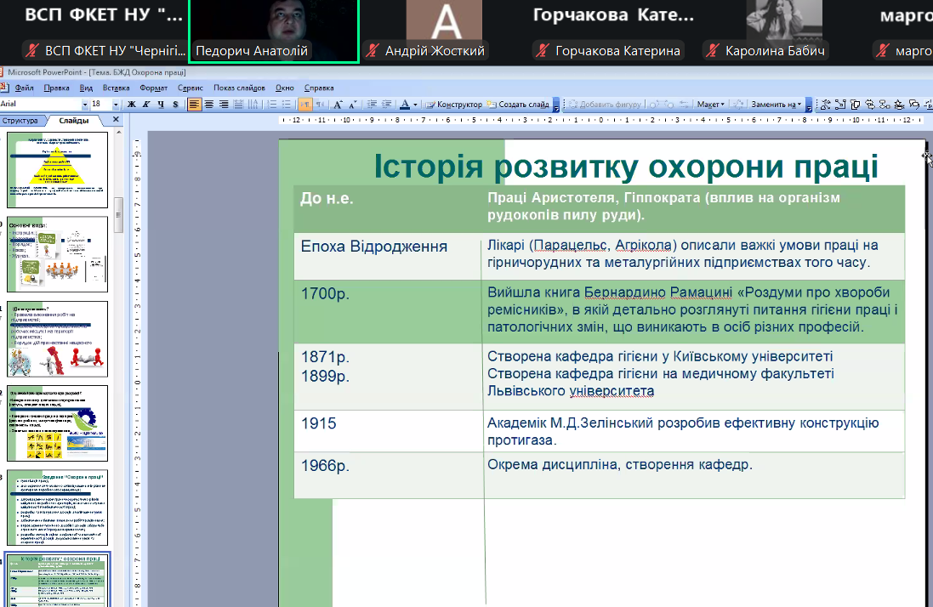Viewport: 933px width, 607px height.
Task: Apply text shadow (S) formatting
Action: (x=175, y=105)
